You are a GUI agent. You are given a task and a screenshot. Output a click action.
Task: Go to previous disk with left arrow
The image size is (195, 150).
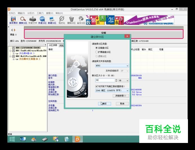click(12, 30)
